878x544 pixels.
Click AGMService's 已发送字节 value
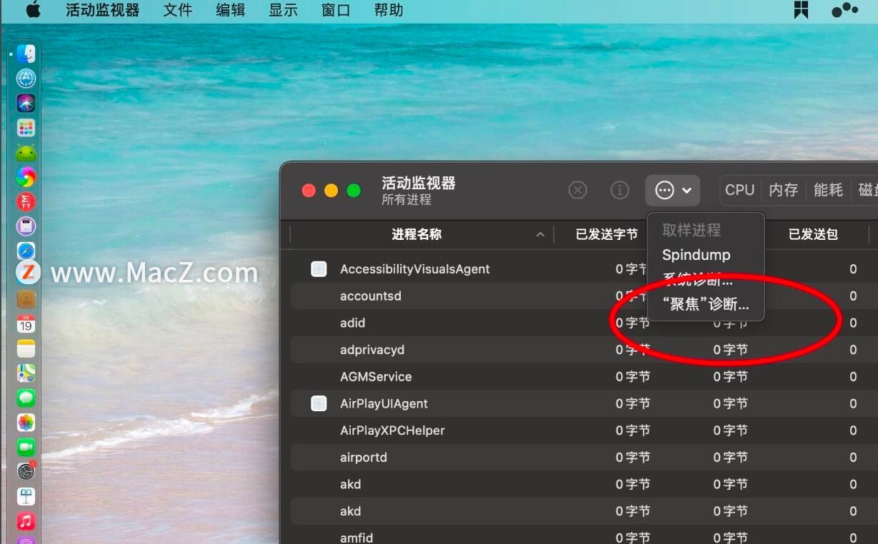[633, 377]
